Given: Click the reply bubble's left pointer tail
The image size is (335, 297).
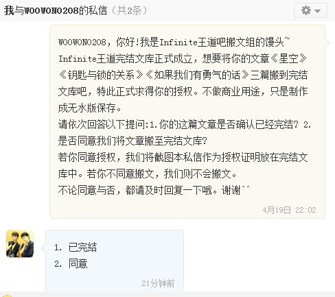Looking at the screenshot, I should [x=43, y=248].
